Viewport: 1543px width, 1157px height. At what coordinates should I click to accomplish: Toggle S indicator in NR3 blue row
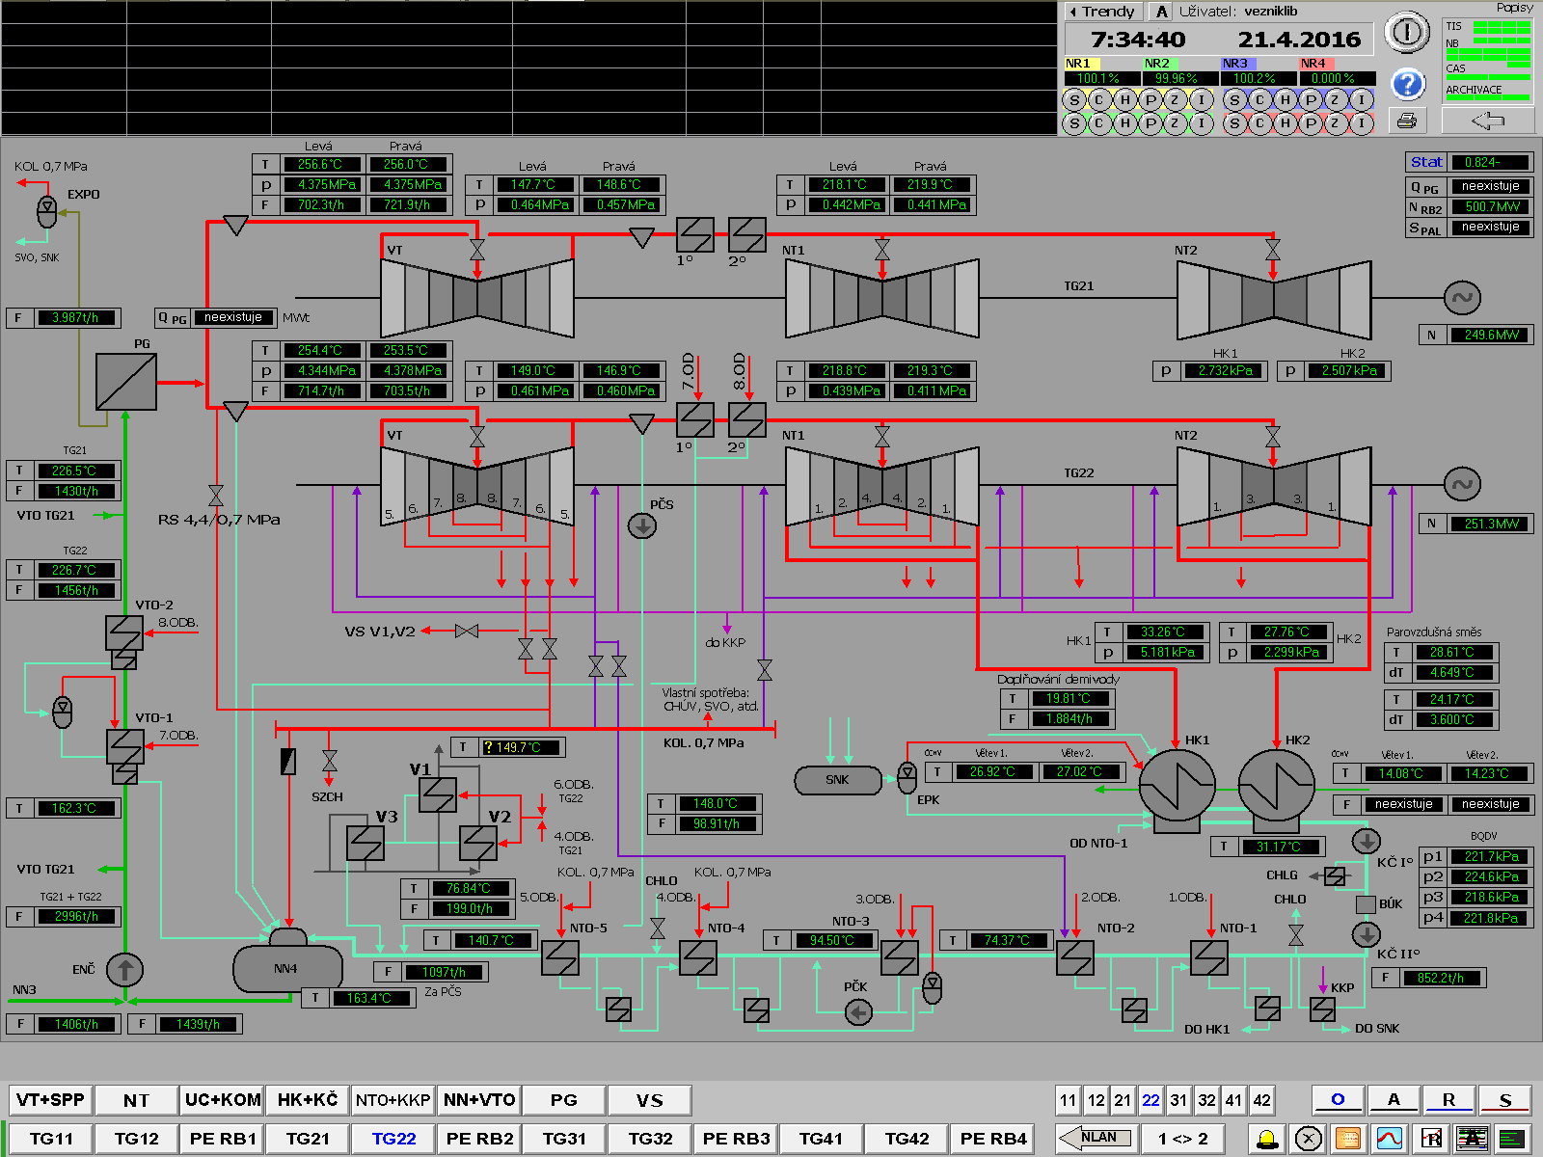(1234, 100)
